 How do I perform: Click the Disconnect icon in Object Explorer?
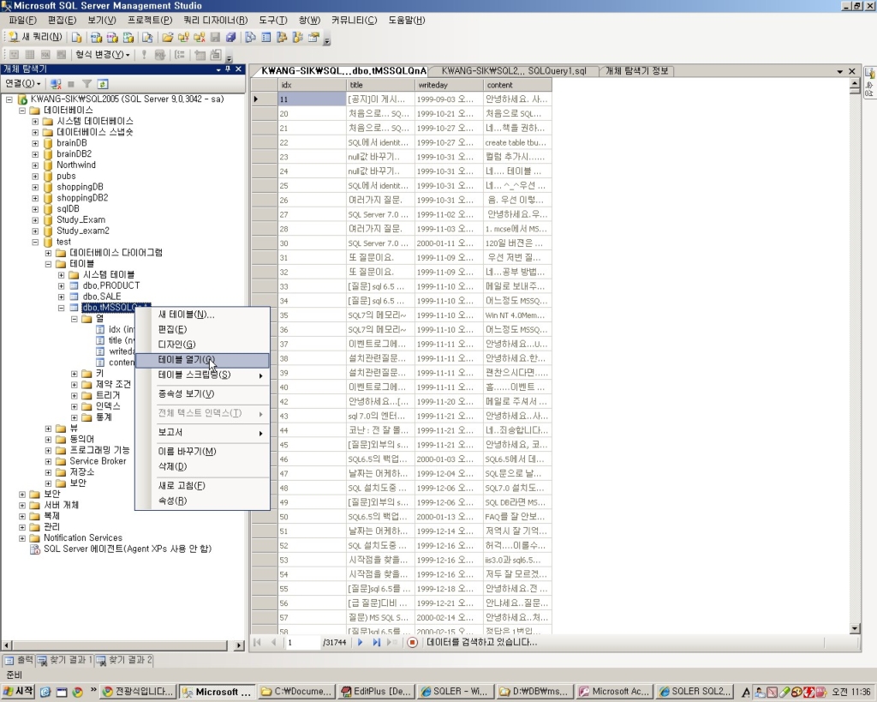pyautogui.click(x=56, y=84)
